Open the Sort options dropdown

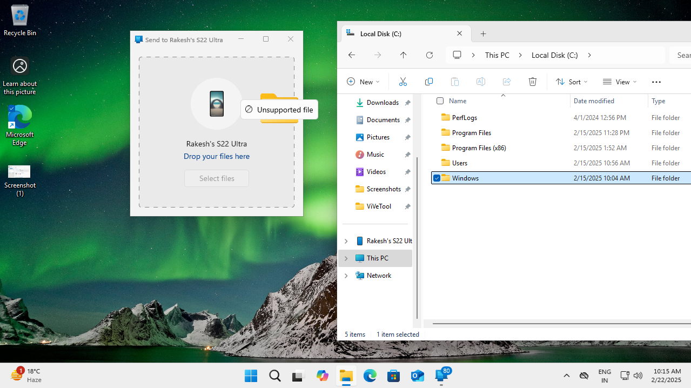571,81
